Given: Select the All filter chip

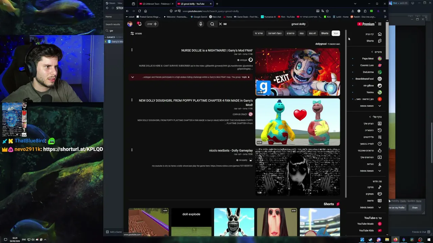Looking at the screenshot, I should [x=336, y=33].
